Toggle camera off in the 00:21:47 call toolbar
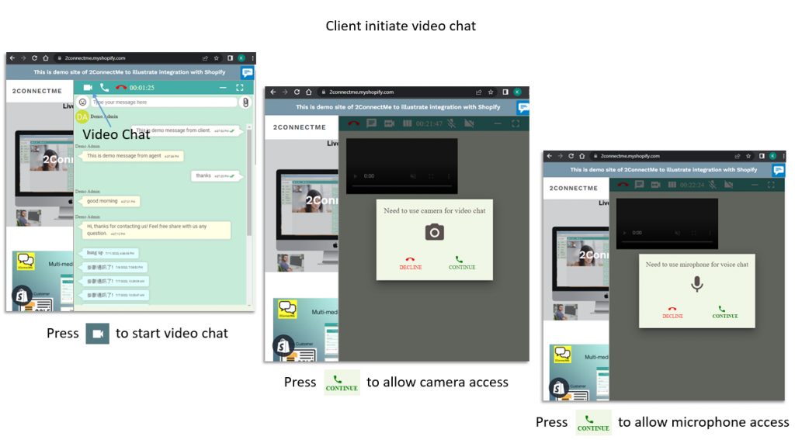795x440 pixels. [x=469, y=123]
